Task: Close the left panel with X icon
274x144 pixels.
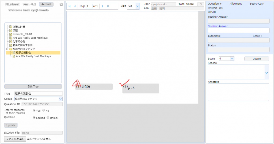Action: click(61, 5)
